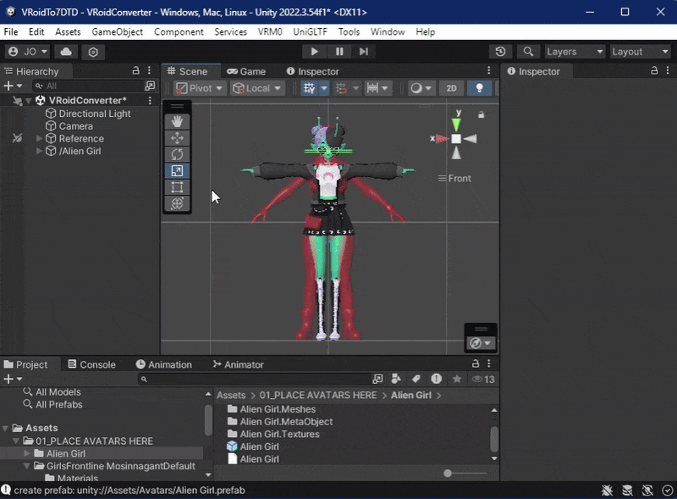
Task: Focus the Project search field
Action: [255, 380]
